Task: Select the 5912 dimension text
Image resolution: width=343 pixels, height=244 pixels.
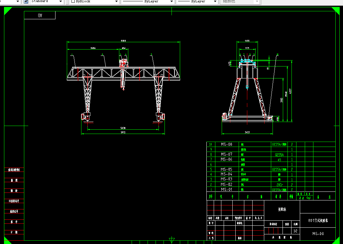Action: click(x=123, y=132)
